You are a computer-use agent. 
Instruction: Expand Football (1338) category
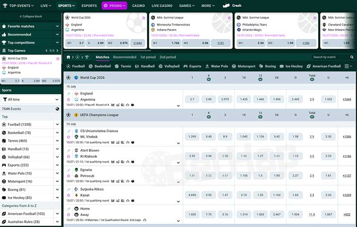[58, 124]
